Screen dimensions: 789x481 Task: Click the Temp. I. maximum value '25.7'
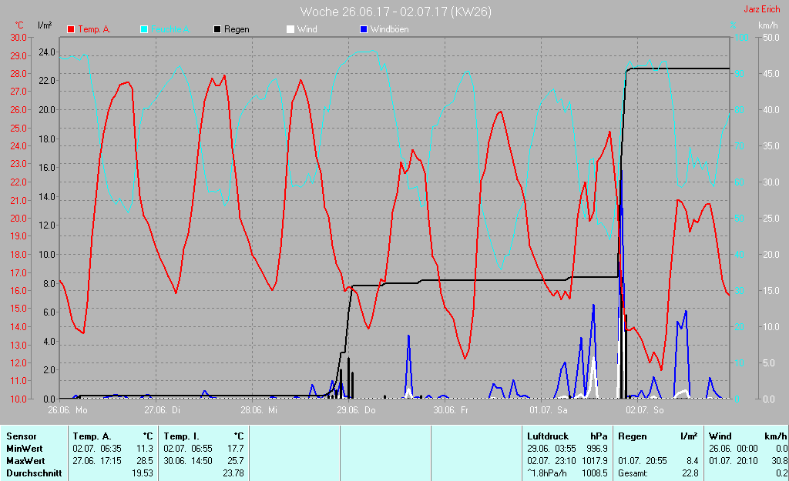pyautogui.click(x=236, y=461)
